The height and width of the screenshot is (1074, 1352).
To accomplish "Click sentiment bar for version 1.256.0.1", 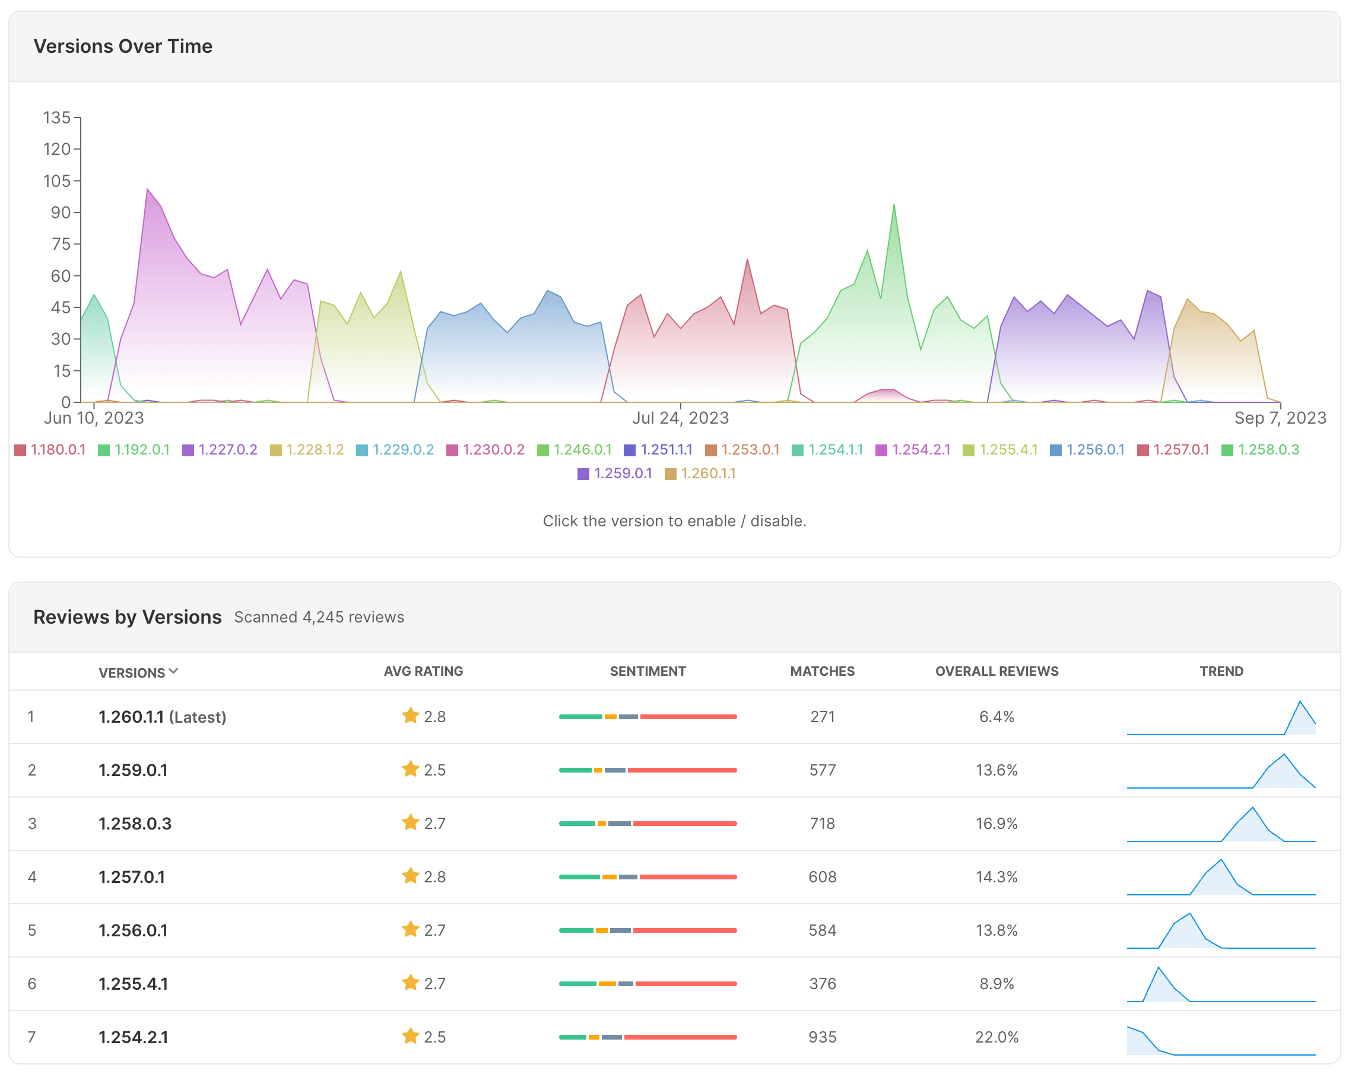I will 648,930.
